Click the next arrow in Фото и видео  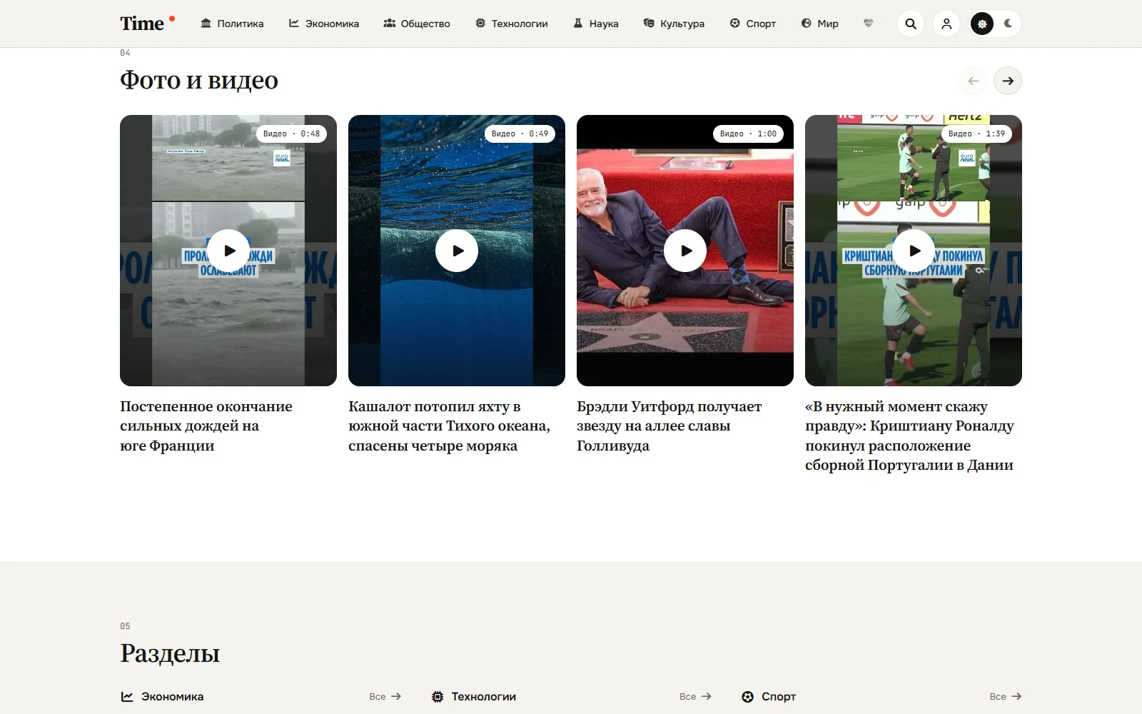click(x=1008, y=81)
